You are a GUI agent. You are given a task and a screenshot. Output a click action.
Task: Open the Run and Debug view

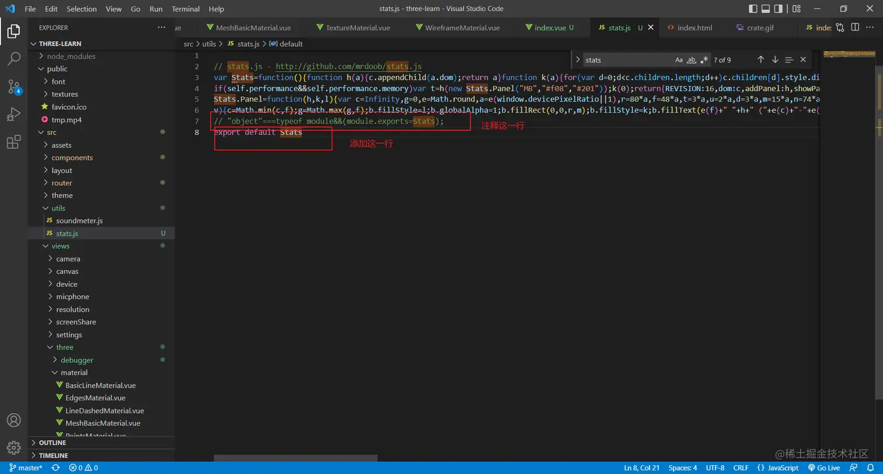pos(13,115)
